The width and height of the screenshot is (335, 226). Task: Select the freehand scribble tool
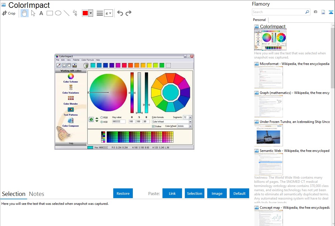pos(75,13)
